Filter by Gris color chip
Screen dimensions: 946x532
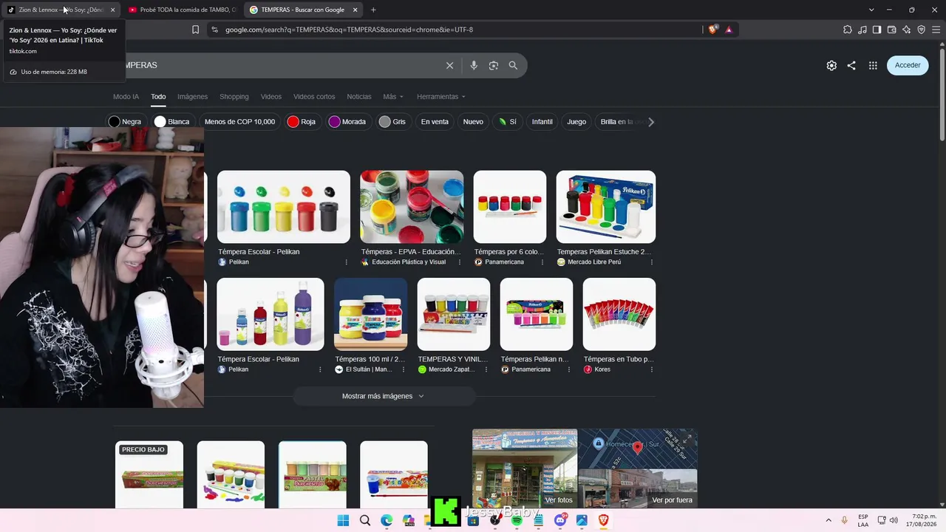tap(392, 122)
